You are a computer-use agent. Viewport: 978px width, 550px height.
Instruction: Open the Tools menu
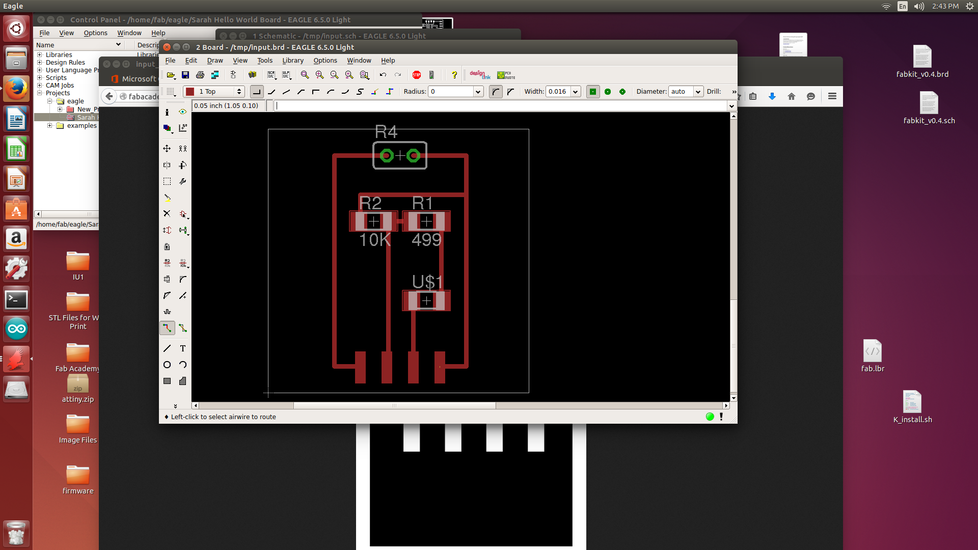[264, 60]
